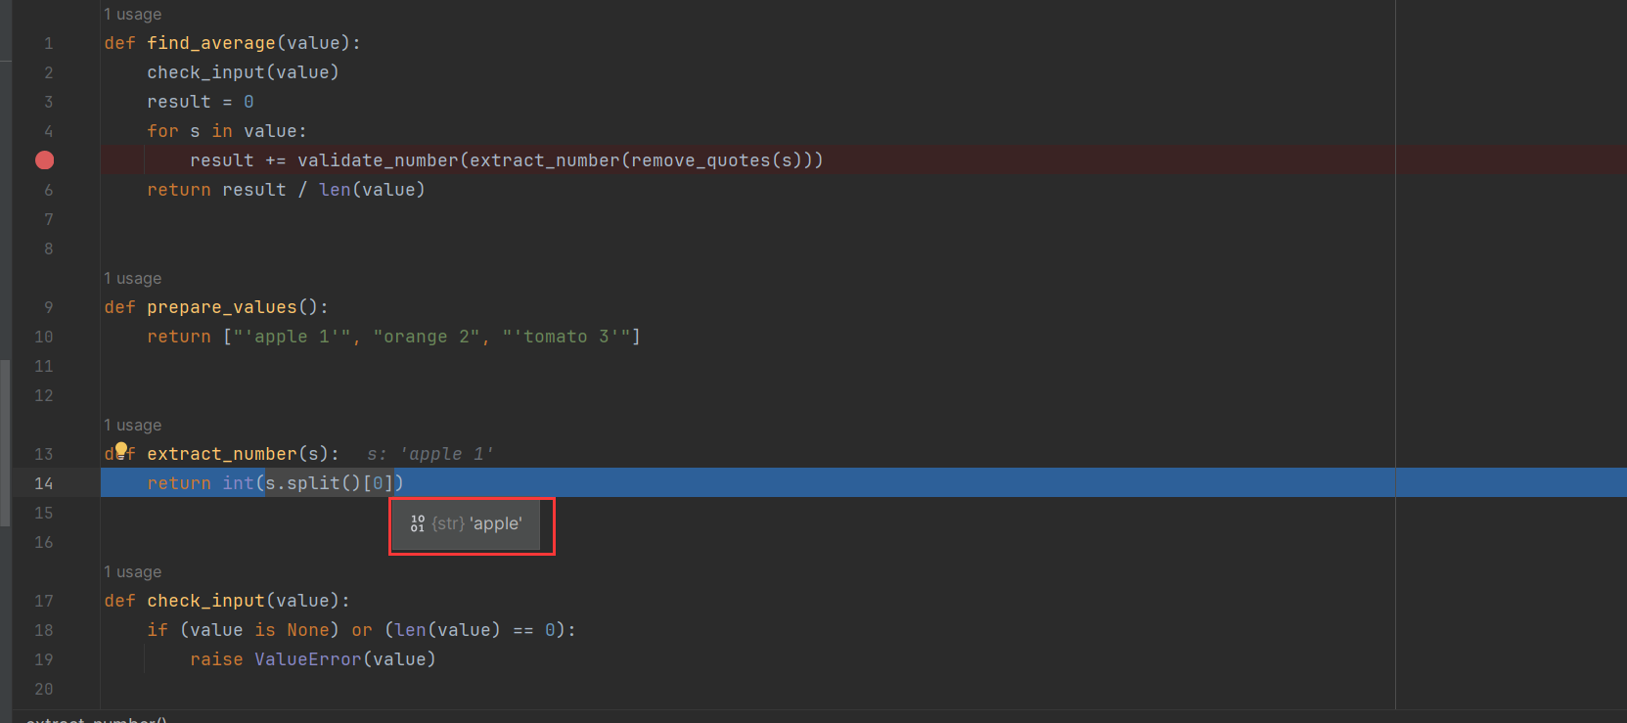
Task: Click the extract_number() breadcrumb at bottom
Action: click(x=96, y=719)
